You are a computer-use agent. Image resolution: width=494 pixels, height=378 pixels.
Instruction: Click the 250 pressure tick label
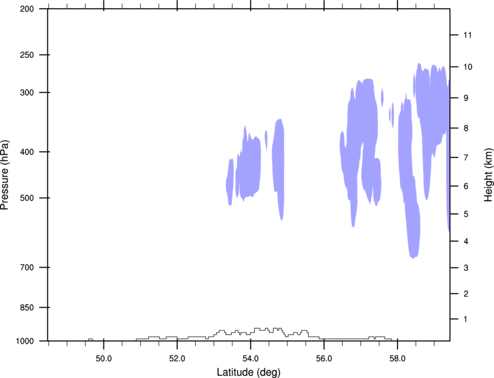27,55
